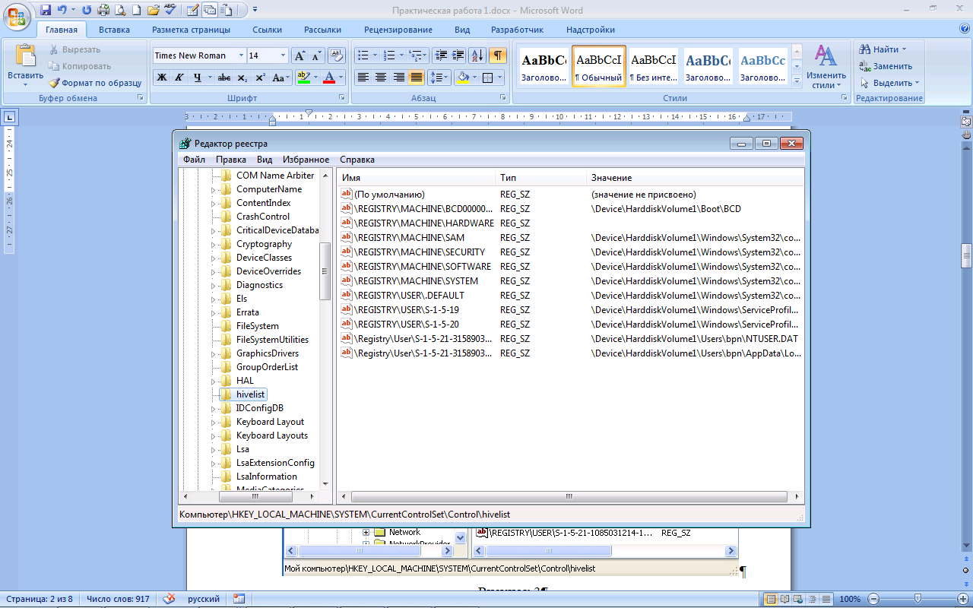
Task: Open the Change Case (Aa) dropdown
Action: click(281, 78)
